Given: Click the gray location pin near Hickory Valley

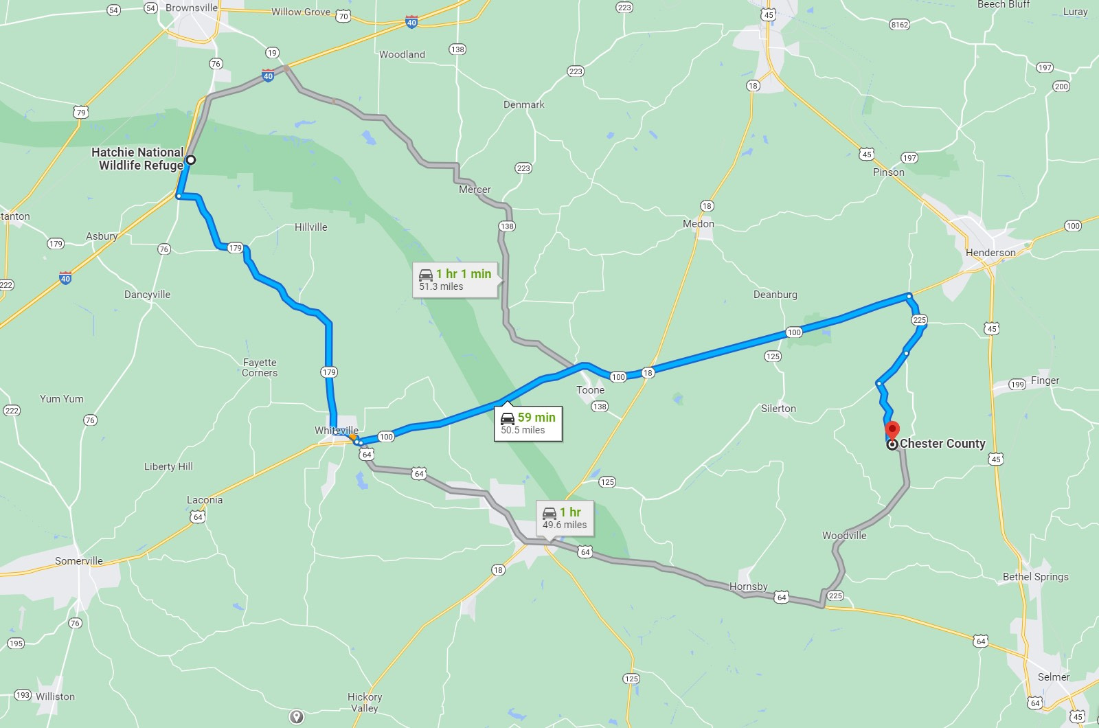Looking at the screenshot, I should (297, 717).
